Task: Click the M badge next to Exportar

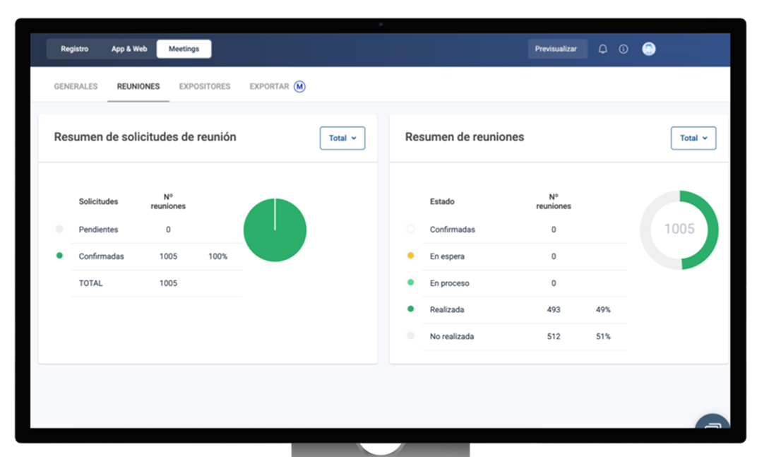Action: [x=299, y=86]
